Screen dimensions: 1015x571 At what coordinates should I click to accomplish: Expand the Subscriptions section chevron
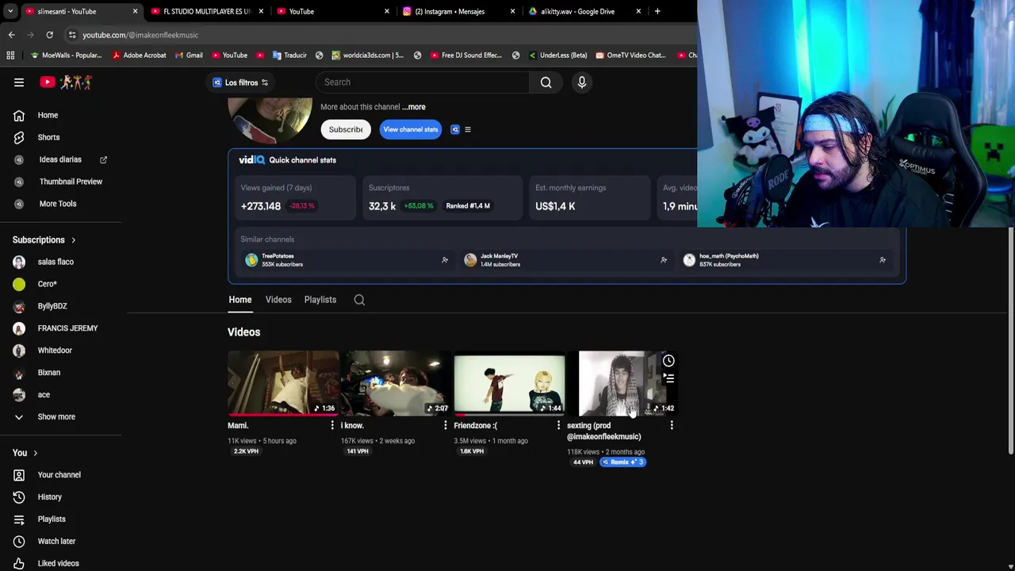pyautogui.click(x=73, y=240)
